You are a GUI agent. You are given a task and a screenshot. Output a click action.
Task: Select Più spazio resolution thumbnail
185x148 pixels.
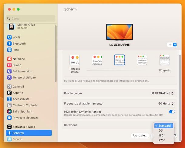tap(164, 60)
